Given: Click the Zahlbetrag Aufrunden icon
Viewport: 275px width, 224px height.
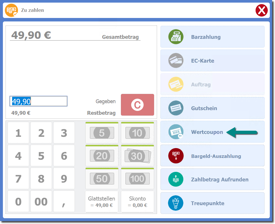Looking at the screenshot, I should tap(176, 179).
